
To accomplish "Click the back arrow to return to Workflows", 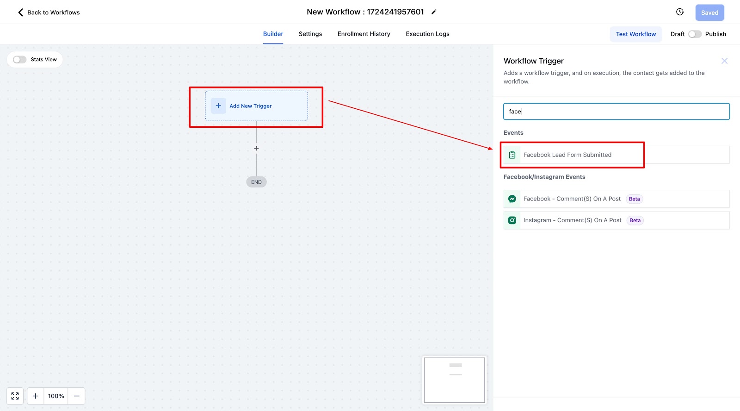I will 20,12.
